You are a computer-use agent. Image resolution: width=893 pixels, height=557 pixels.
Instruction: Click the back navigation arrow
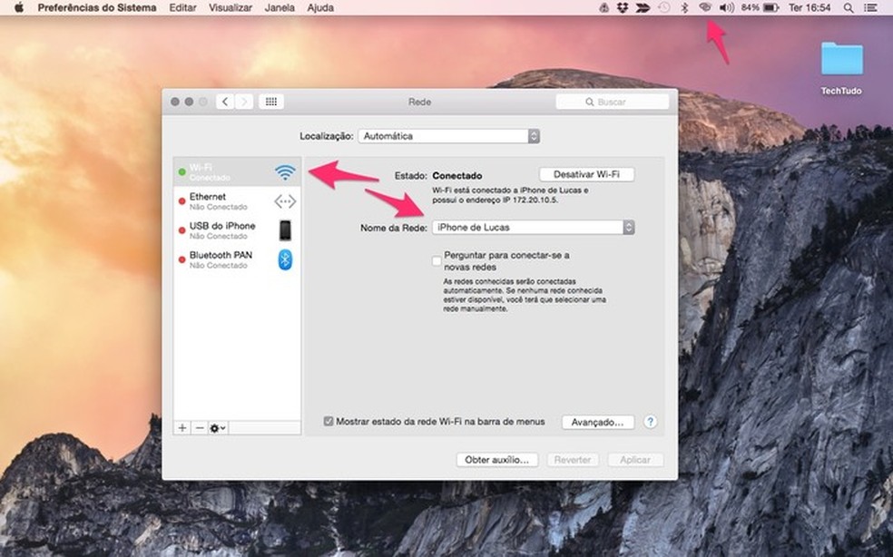225,102
